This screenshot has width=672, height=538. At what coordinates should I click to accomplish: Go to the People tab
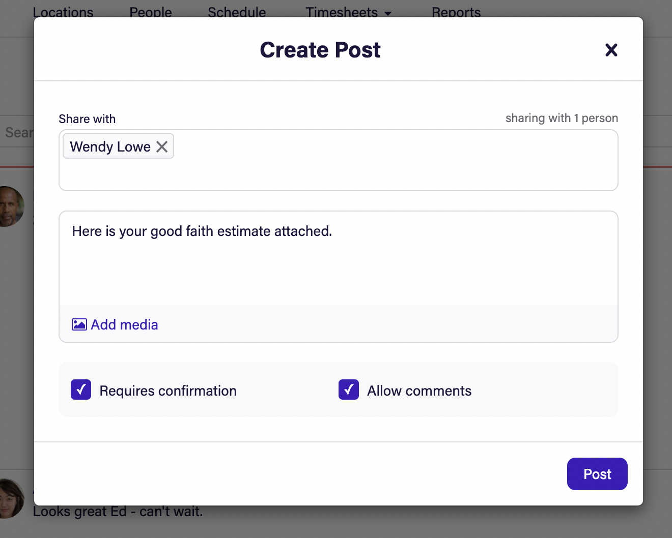click(151, 12)
